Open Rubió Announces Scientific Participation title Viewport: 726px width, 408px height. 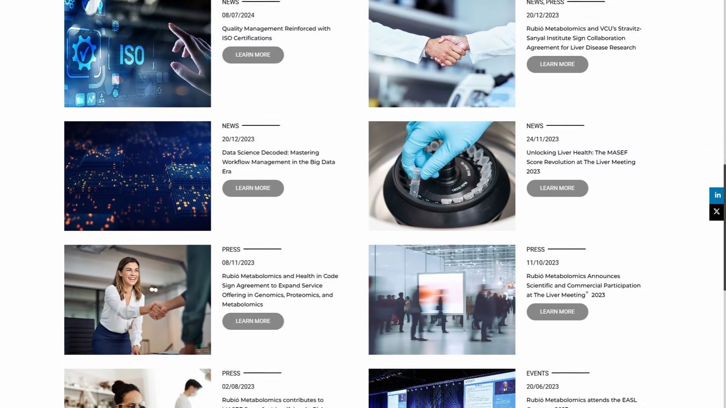click(x=583, y=285)
